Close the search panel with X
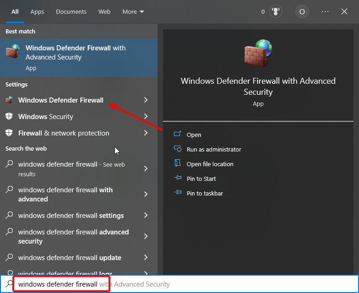Image resolution: width=359 pixels, height=293 pixels. tap(344, 11)
